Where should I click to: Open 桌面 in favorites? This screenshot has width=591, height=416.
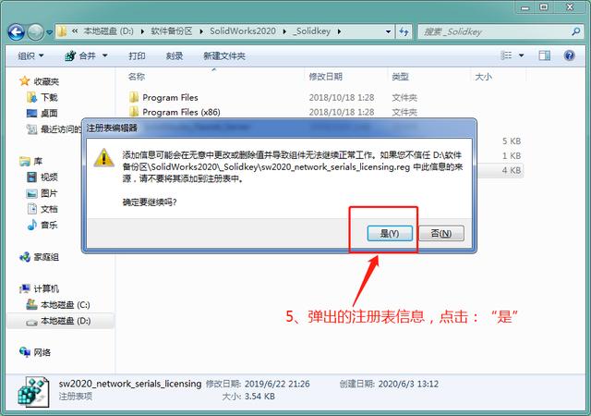point(49,114)
